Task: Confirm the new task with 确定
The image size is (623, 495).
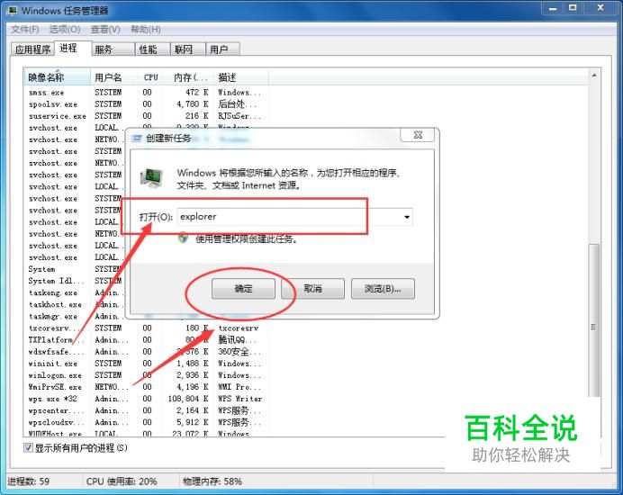Action: click(x=243, y=288)
